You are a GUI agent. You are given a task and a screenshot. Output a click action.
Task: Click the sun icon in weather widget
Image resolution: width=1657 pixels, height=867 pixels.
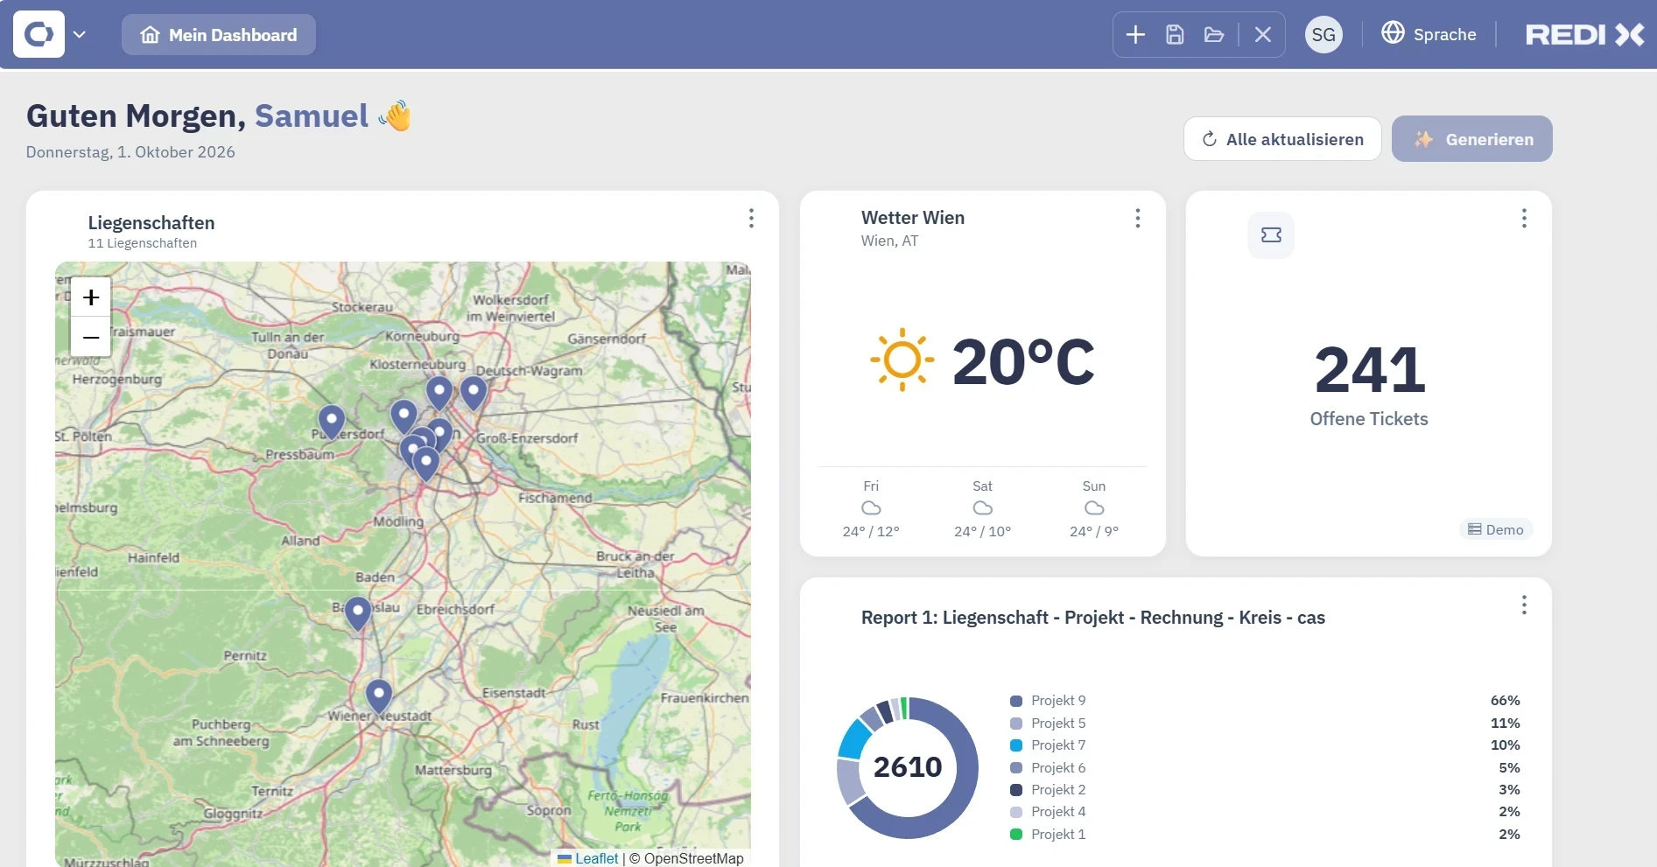(x=902, y=360)
